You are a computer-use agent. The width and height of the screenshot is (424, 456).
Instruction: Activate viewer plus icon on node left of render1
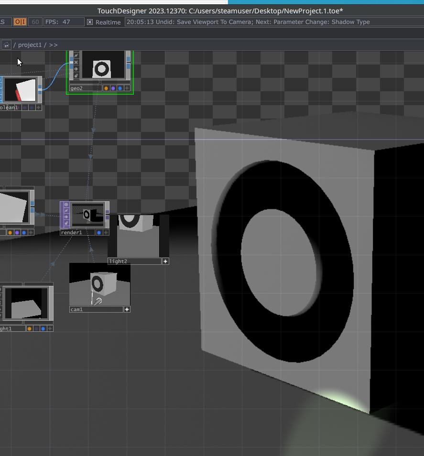[31, 232]
